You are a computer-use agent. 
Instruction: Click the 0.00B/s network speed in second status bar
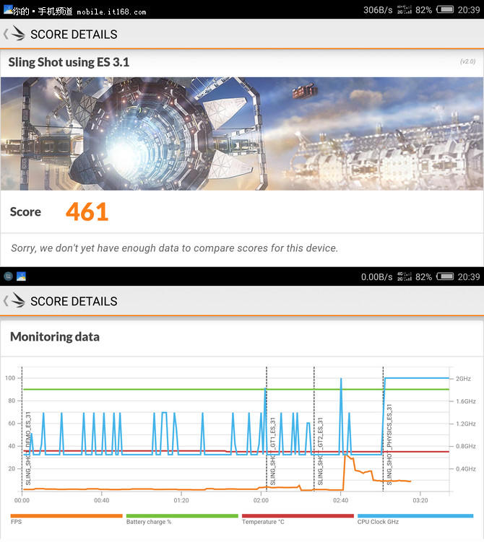(x=377, y=277)
